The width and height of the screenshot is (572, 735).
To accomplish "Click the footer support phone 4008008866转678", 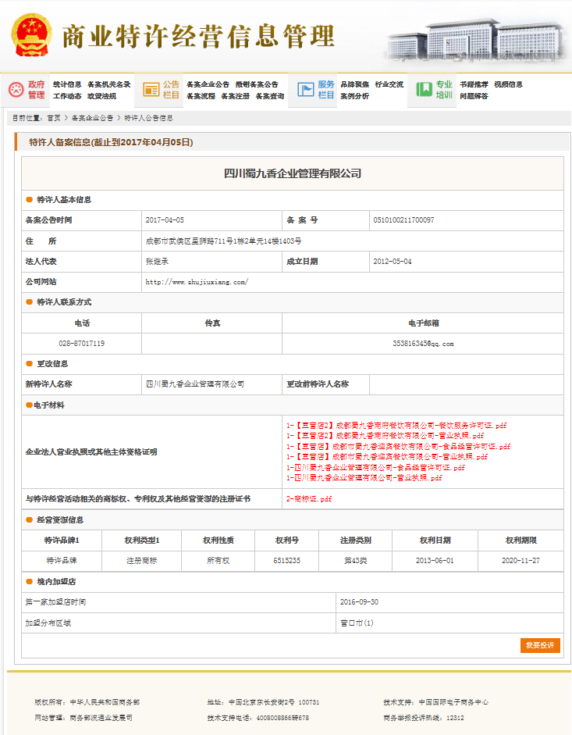I will click(x=282, y=718).
